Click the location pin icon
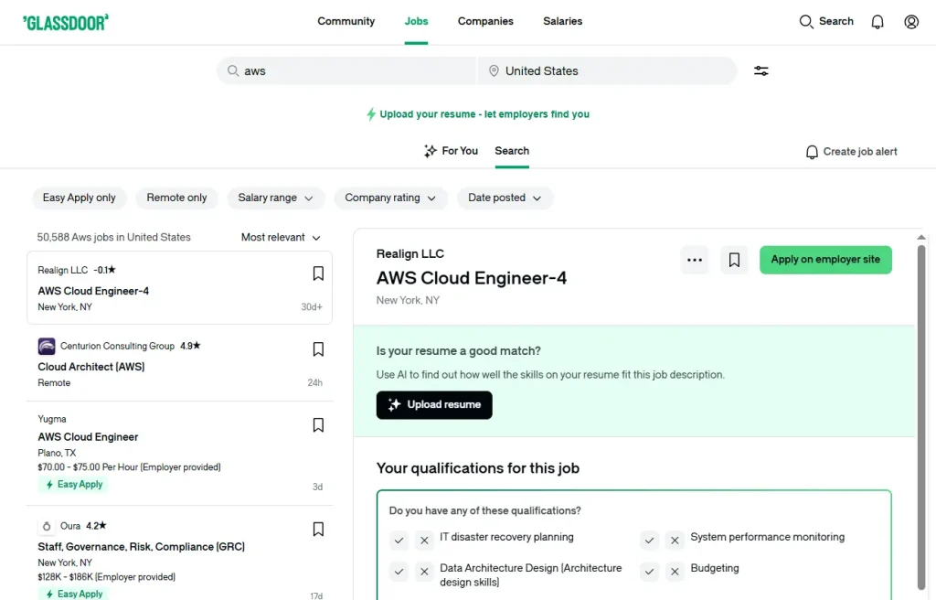936x600 pixels. [x=494, y=70]
